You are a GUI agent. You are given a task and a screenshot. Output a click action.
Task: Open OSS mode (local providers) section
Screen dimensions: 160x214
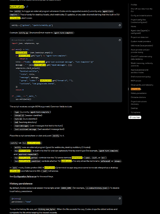pyautogui.click(x=142, y=45)
